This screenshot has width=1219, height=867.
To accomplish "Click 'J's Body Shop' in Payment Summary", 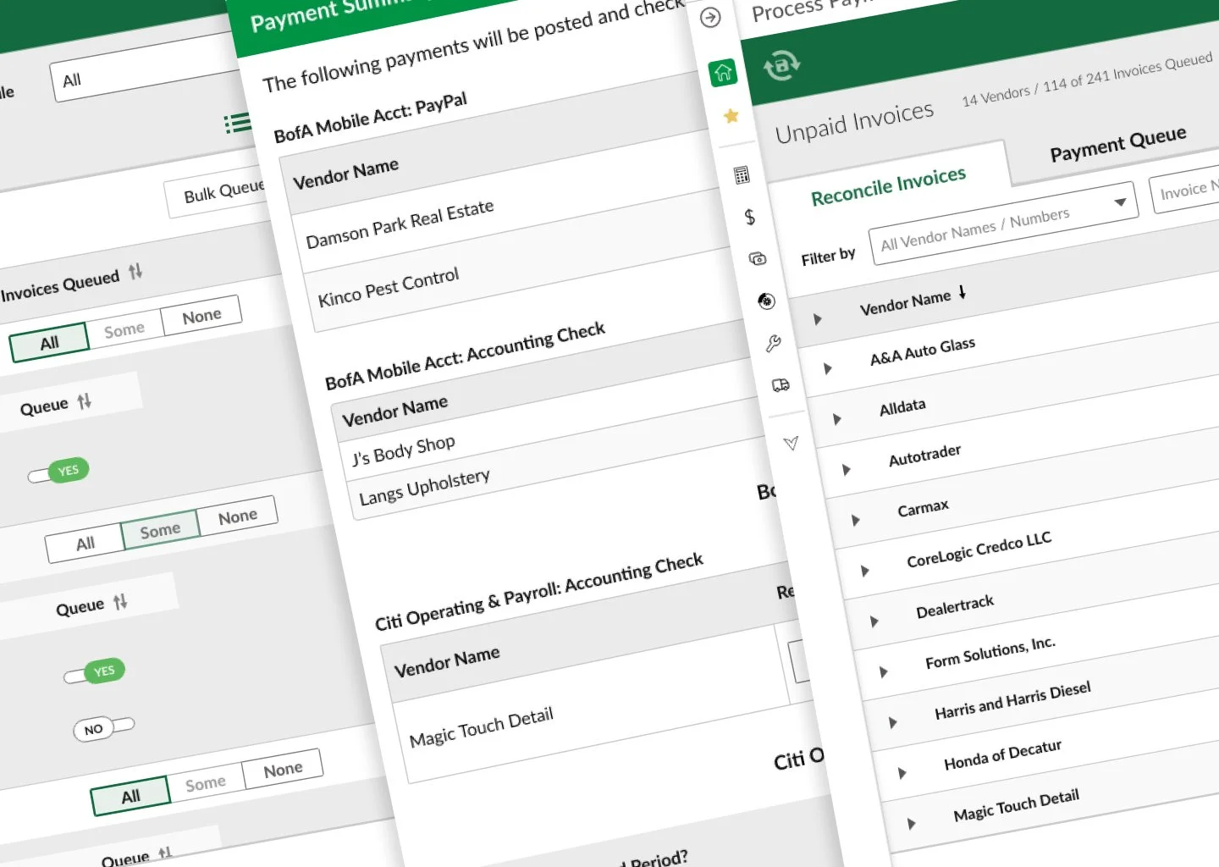I will [x=404, y=450].
